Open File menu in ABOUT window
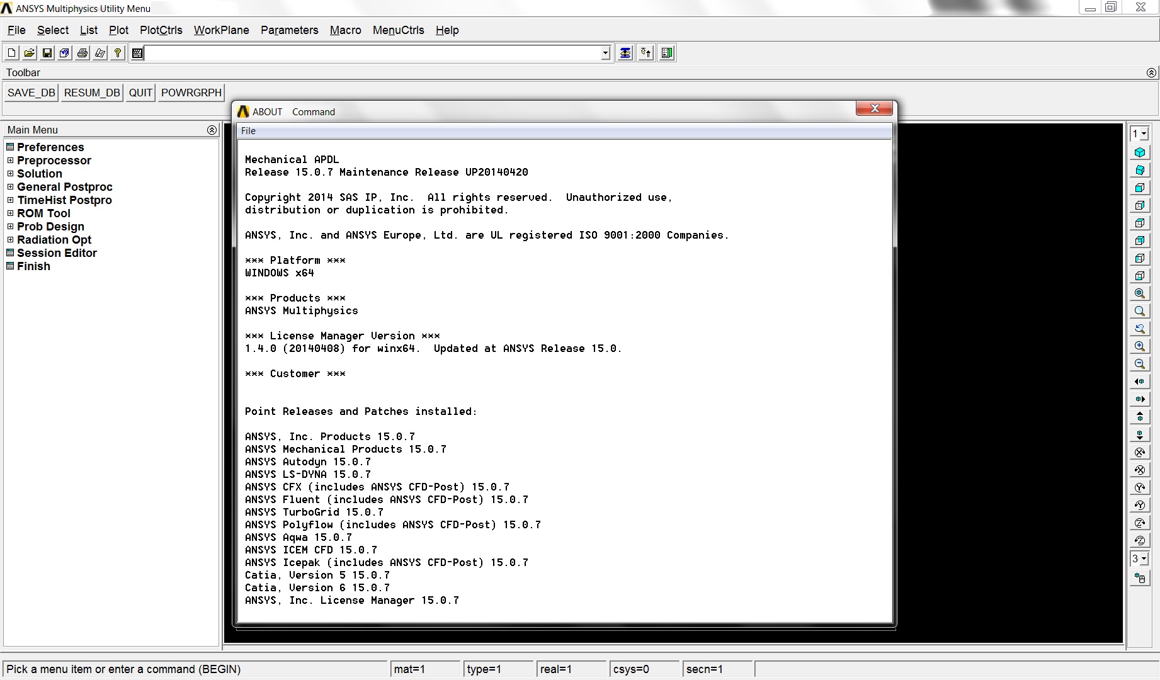Viewport: 1160px width, 680px height. (x=248, y=131)
